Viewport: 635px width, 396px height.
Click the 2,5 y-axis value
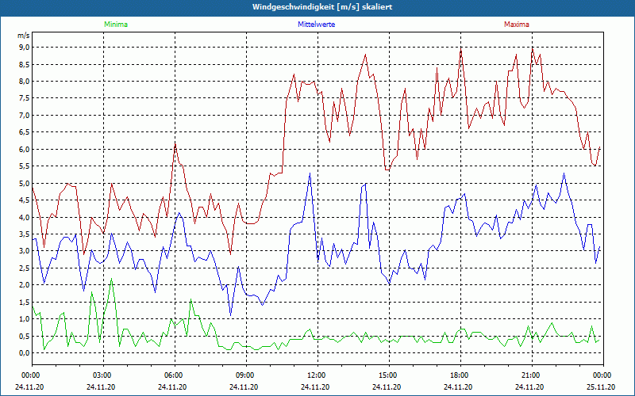tap(24, 268)
